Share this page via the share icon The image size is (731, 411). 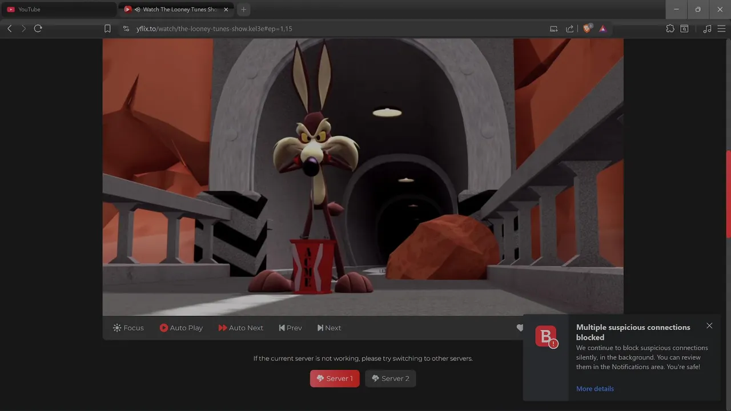569,29
